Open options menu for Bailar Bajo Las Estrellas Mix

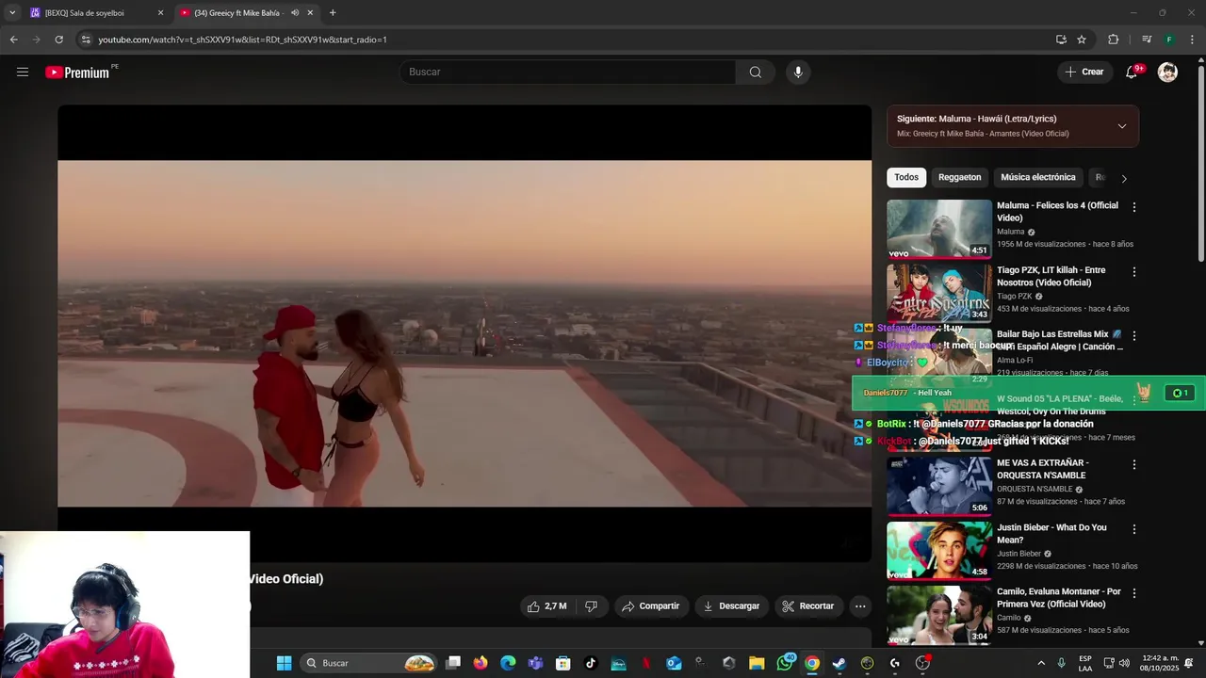tap(1133, 335)
